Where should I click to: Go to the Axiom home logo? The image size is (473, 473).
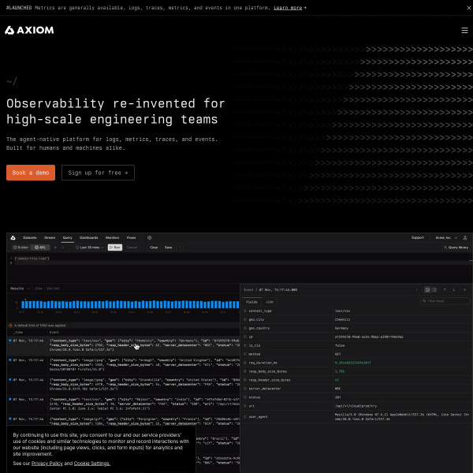[29, 30]
